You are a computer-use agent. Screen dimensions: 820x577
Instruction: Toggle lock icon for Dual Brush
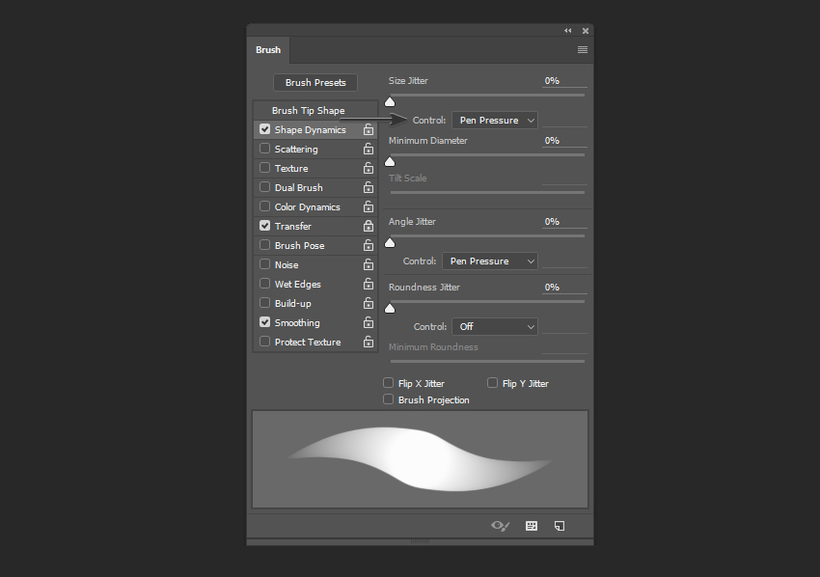tap(369, 187)
